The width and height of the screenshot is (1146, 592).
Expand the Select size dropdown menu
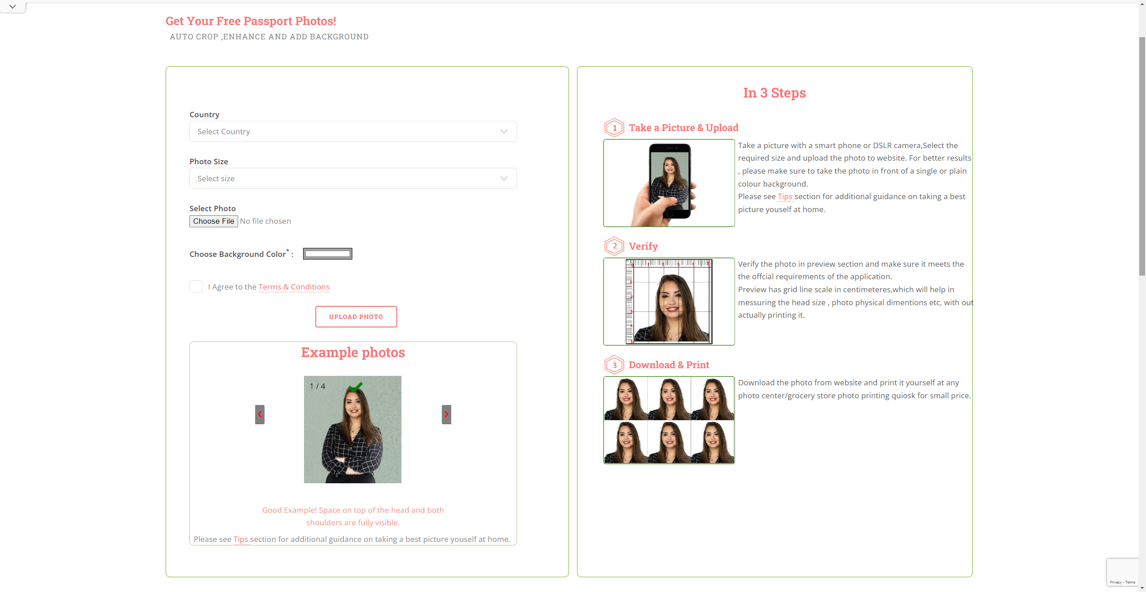coord(353,178)
